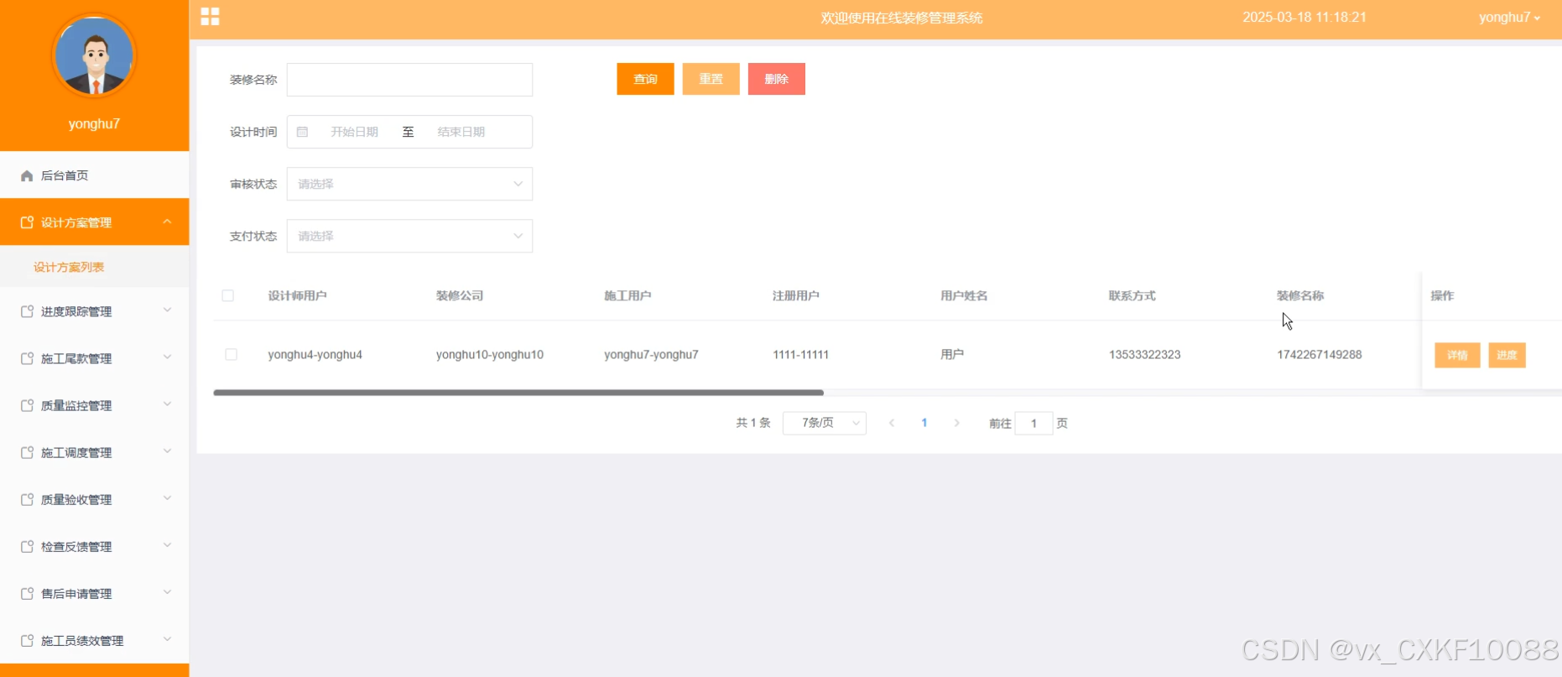The height and width of the screenshot is (677, 1562).
Task: Open the yonghu7 user dropdown in header
Action: coord(1509,17)
